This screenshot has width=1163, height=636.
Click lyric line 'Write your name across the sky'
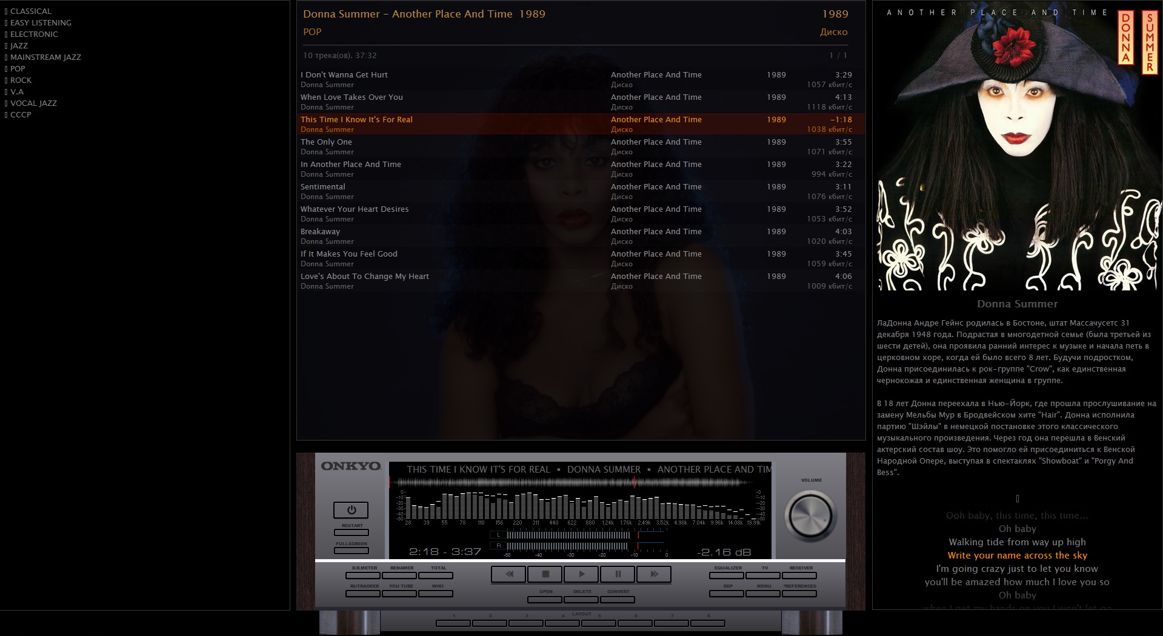coord(1017,556)
